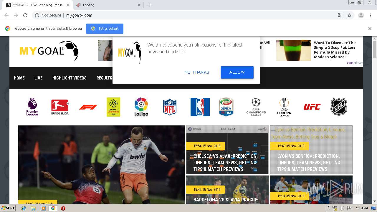The height and width of the screenshot is (212, 377).
Task: Open the RESULTS menu item
Action: point(104,78)
